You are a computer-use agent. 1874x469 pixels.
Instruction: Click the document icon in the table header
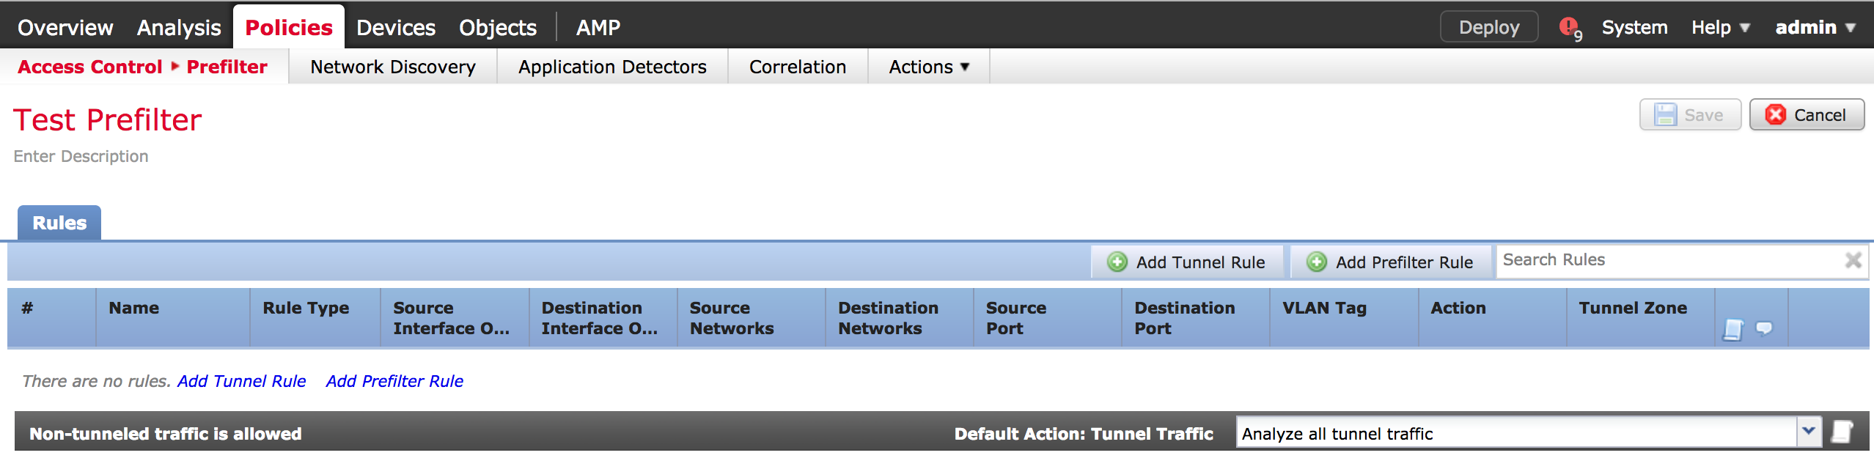click(x=1732, y=330)
